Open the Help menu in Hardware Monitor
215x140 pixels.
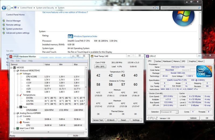(x=30, y=61)
